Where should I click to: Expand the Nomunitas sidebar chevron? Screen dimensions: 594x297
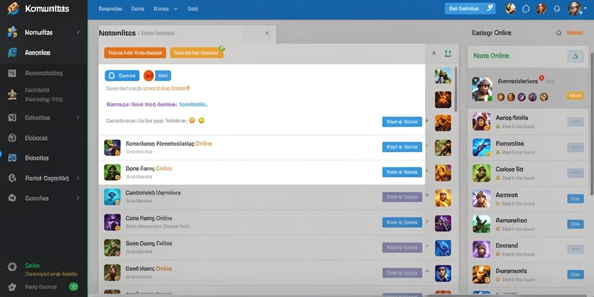78,32
